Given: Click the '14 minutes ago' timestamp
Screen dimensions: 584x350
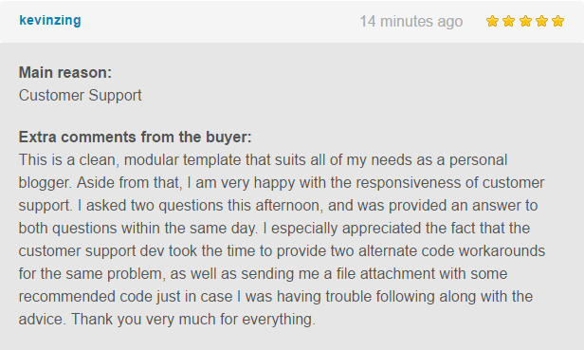Looking at the screenshot, I should click(x=411, y=21).
